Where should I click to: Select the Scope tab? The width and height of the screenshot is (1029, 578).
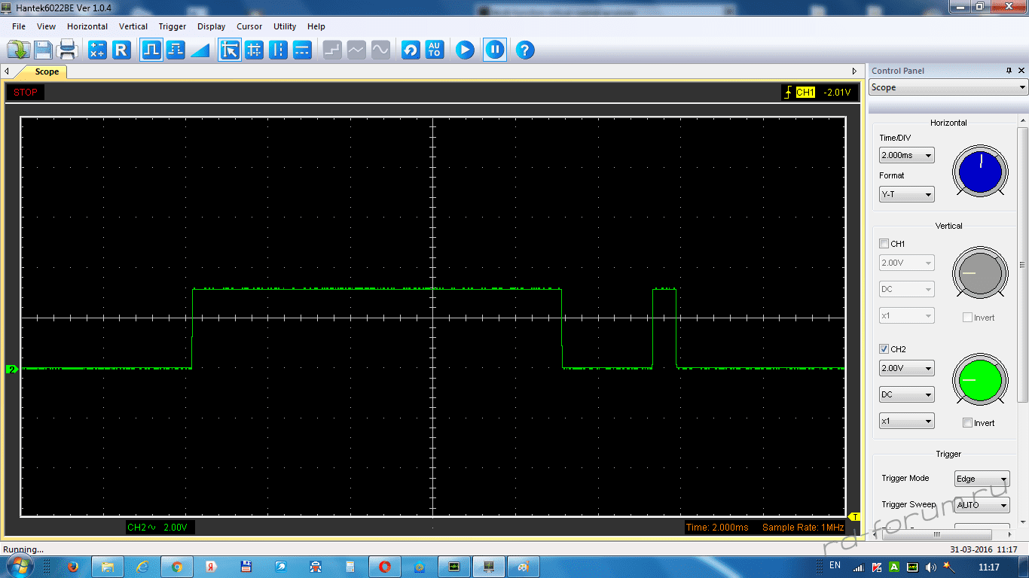pos(47,72)
